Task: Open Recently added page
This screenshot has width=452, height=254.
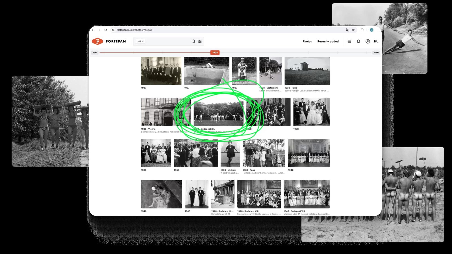Action: point(328,41)
